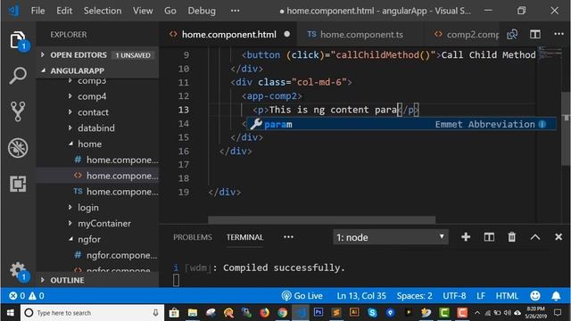Image resolution: width=571 pixels, height=321 pixels.
Task: Change indentation via Spaces: 2
Action: coord(414,295)
